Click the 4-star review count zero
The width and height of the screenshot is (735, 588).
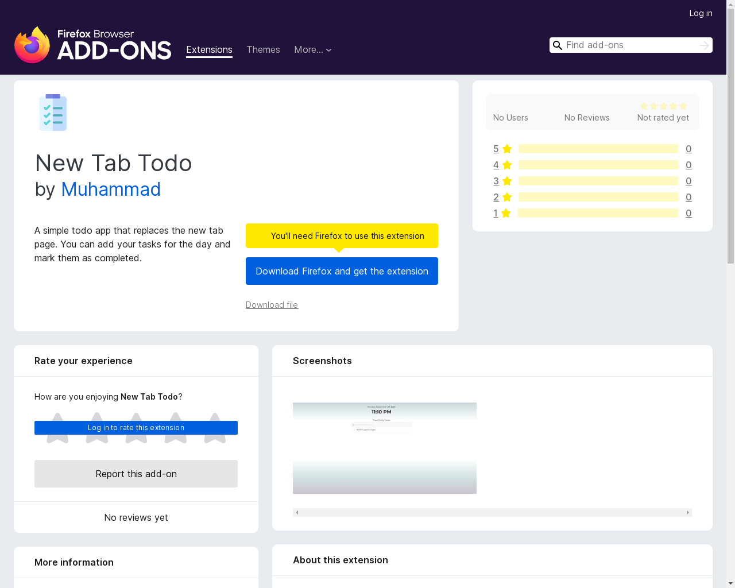[688, 165]
